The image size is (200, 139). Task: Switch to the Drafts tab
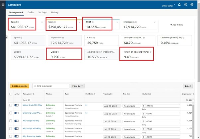click(x=31, y=12)
